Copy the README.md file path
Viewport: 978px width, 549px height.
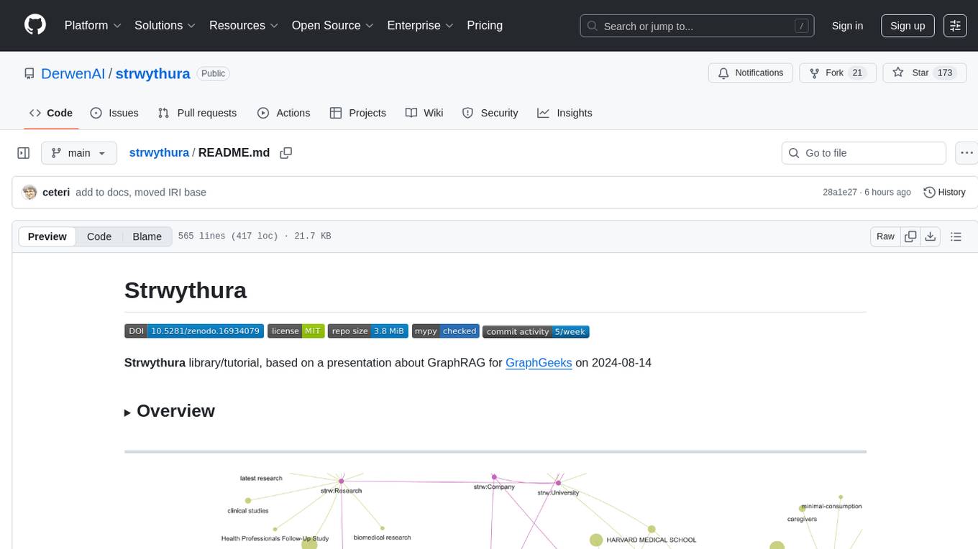[286, 153]
